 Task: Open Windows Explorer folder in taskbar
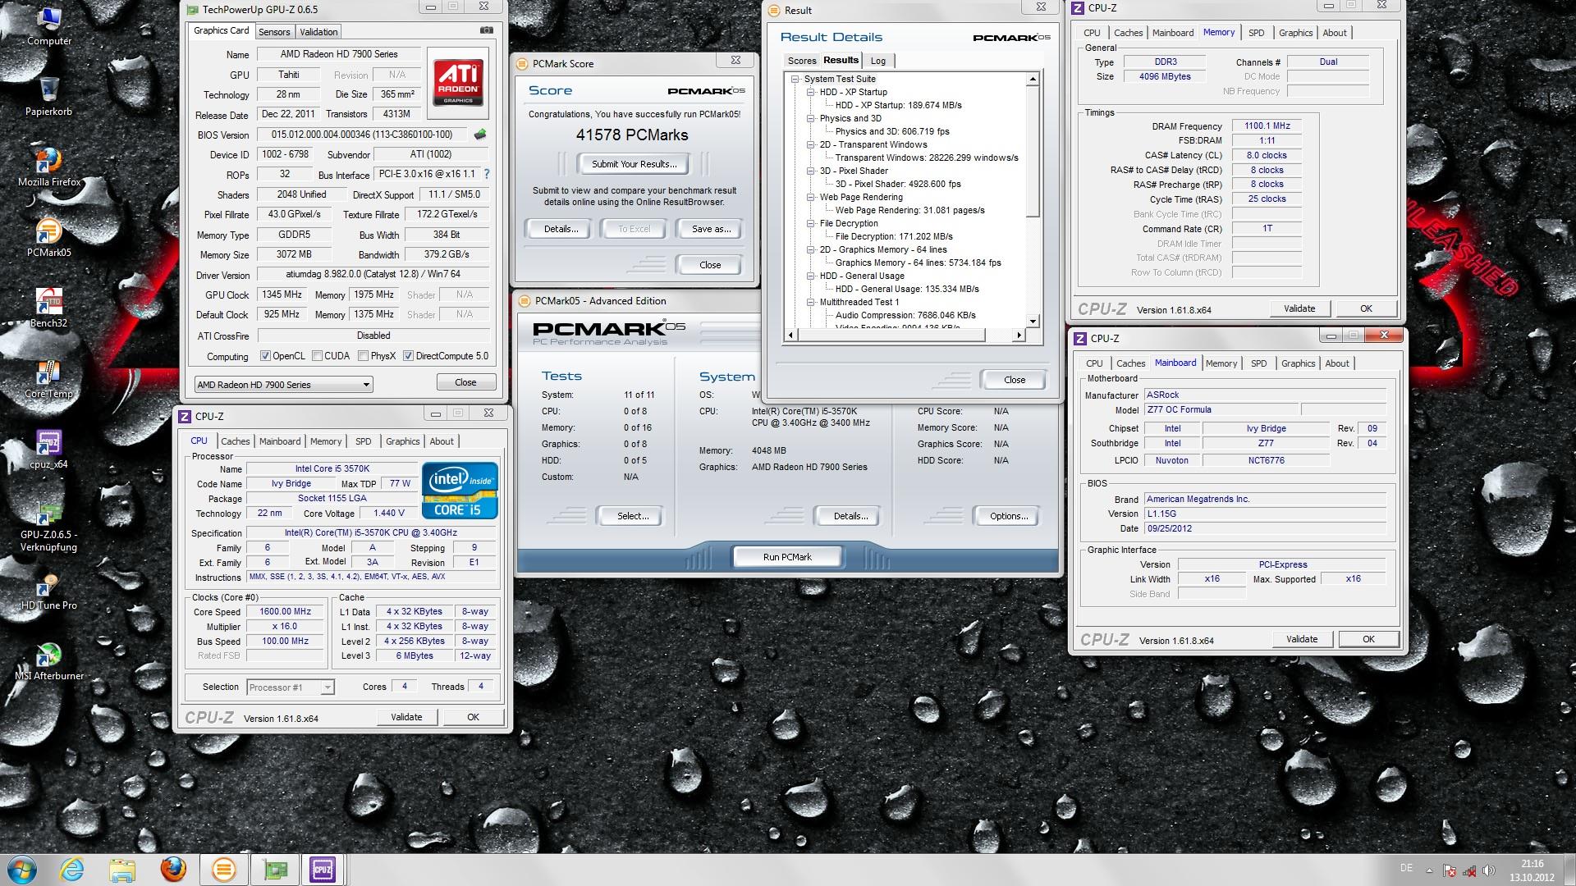[122, 870]
